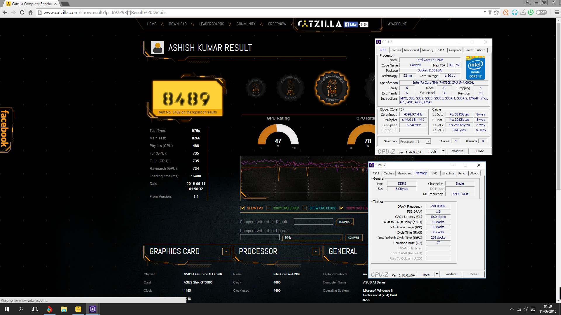
Task: Click the Intel Core i7 logo in CPU-Z
Action: point(475,68)
